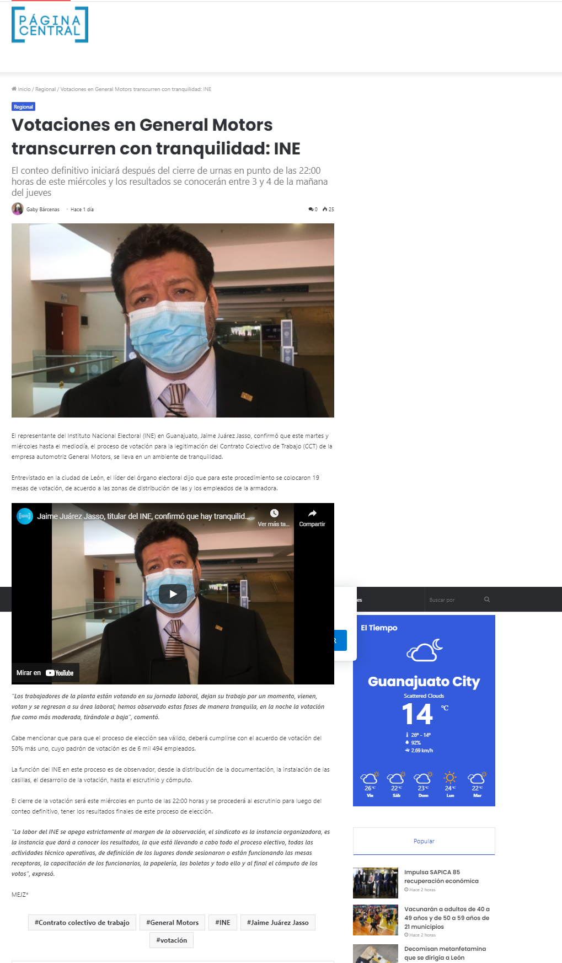Select El Tiempo widget heading

pyautogui.click(x=379, y=628)
